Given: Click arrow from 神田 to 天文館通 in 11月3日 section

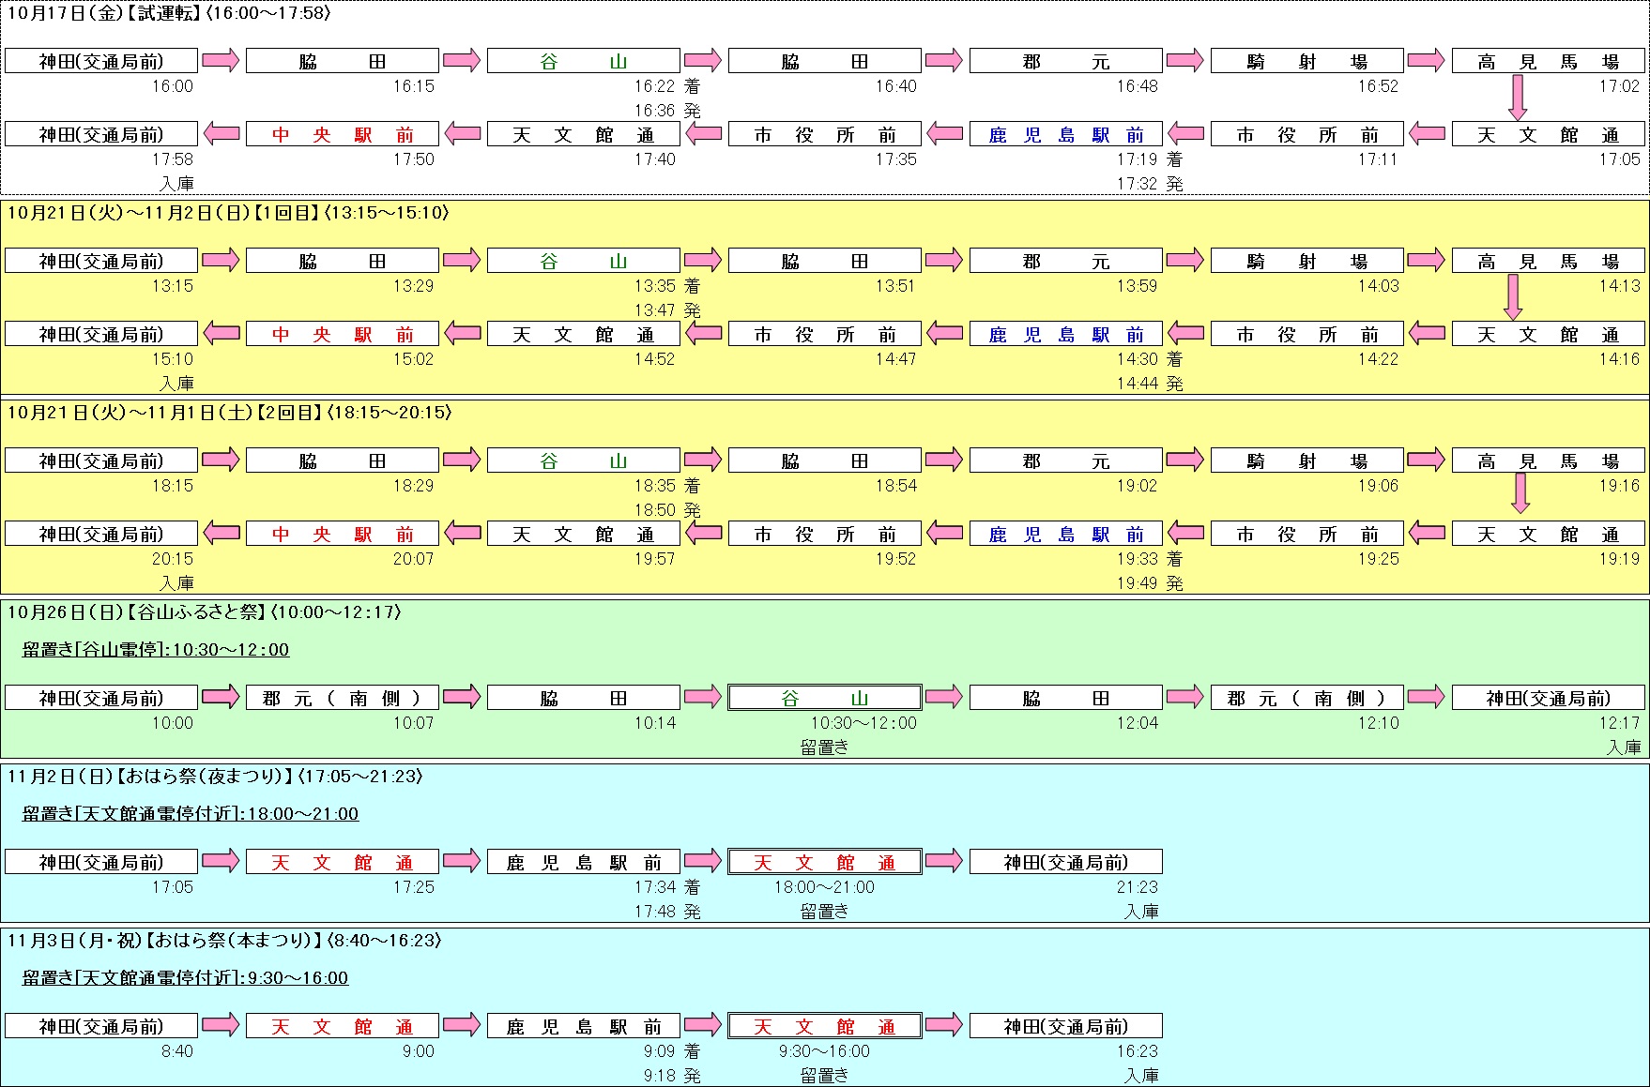Looking at the screenshot, I should [x=222, y=1025].
